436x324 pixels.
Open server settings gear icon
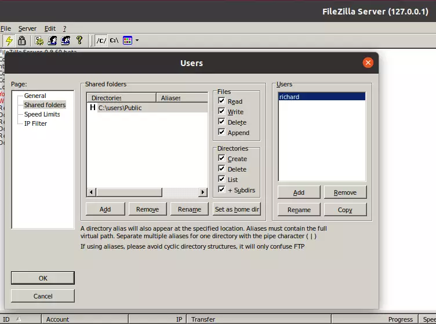(39, 41)
